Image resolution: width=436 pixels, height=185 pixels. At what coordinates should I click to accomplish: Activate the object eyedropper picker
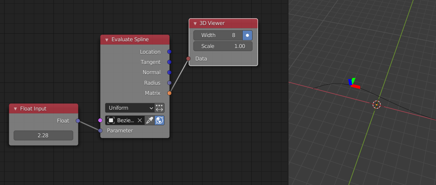tap(150, 120)
